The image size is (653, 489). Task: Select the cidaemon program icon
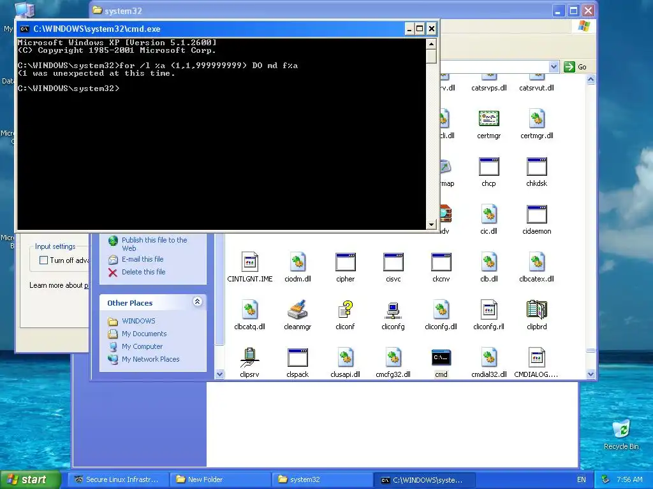pos(536,214)
